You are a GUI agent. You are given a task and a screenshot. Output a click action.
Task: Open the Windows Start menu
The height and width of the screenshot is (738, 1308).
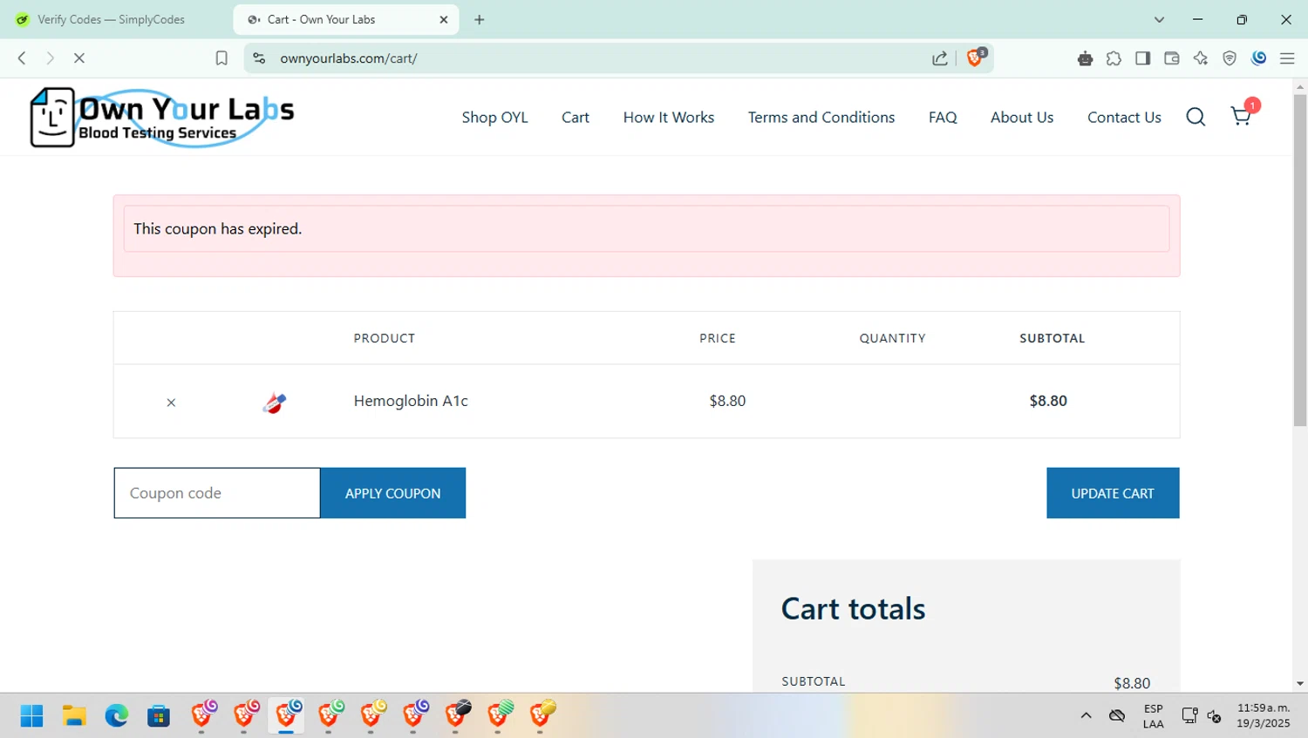click(31, 715)
